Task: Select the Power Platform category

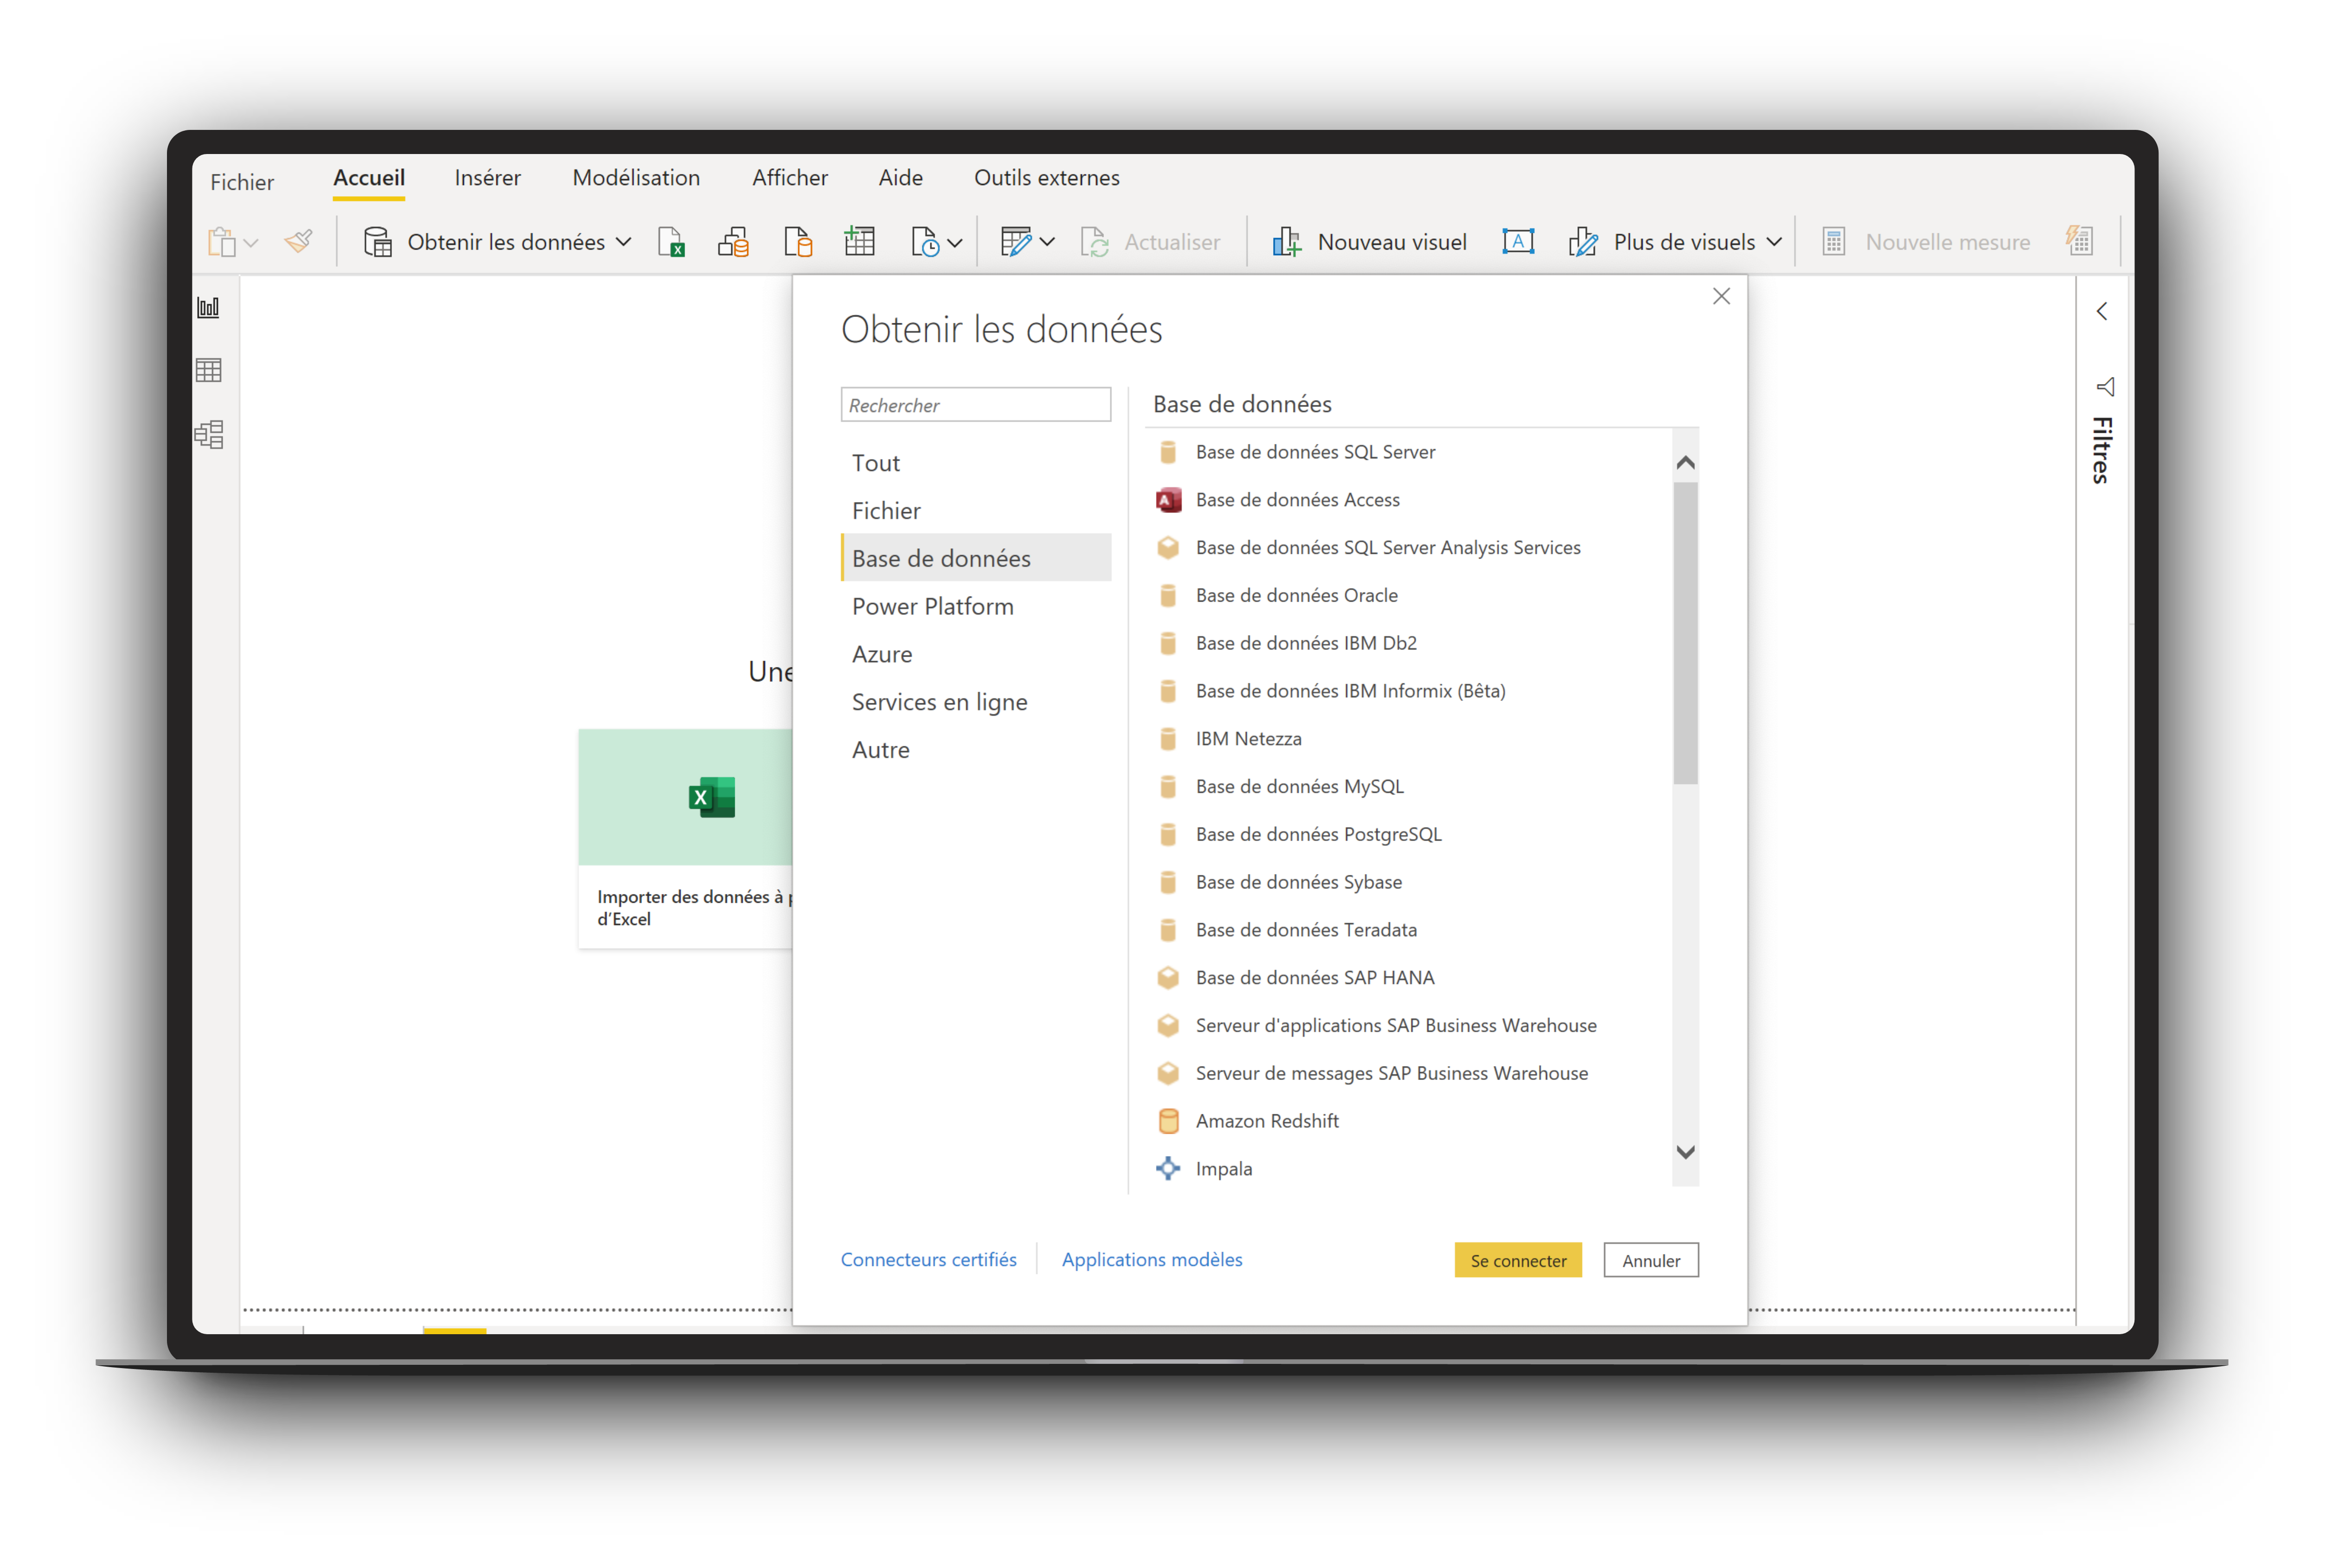Action: pos(975,606)
